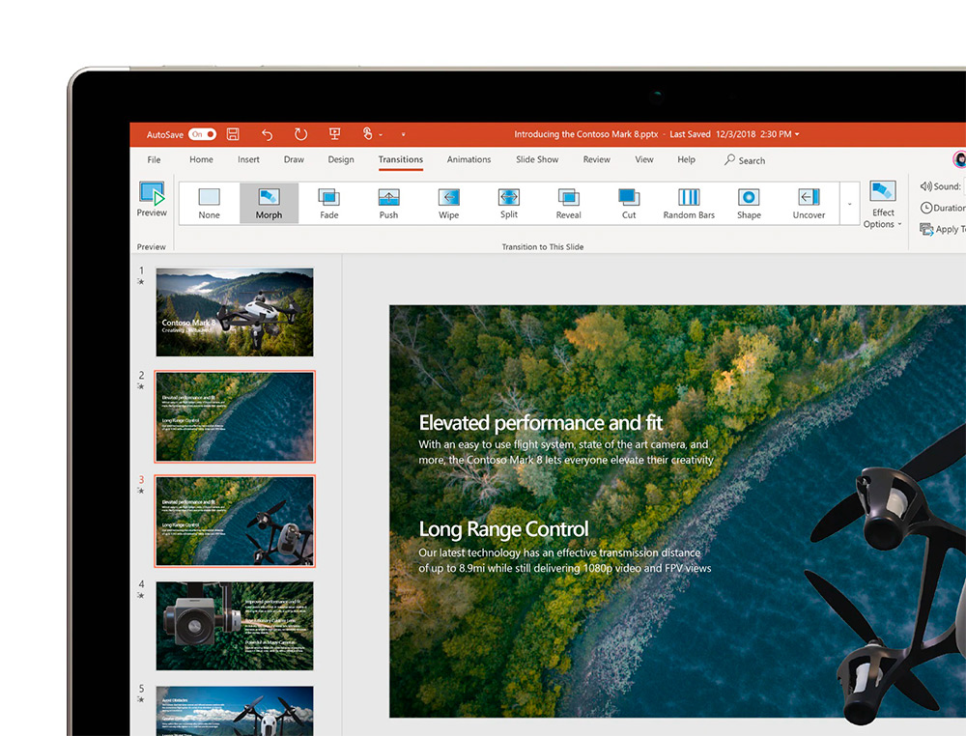Select the Push transition
This screenshot has width=966, height=736.
(388, 203)
